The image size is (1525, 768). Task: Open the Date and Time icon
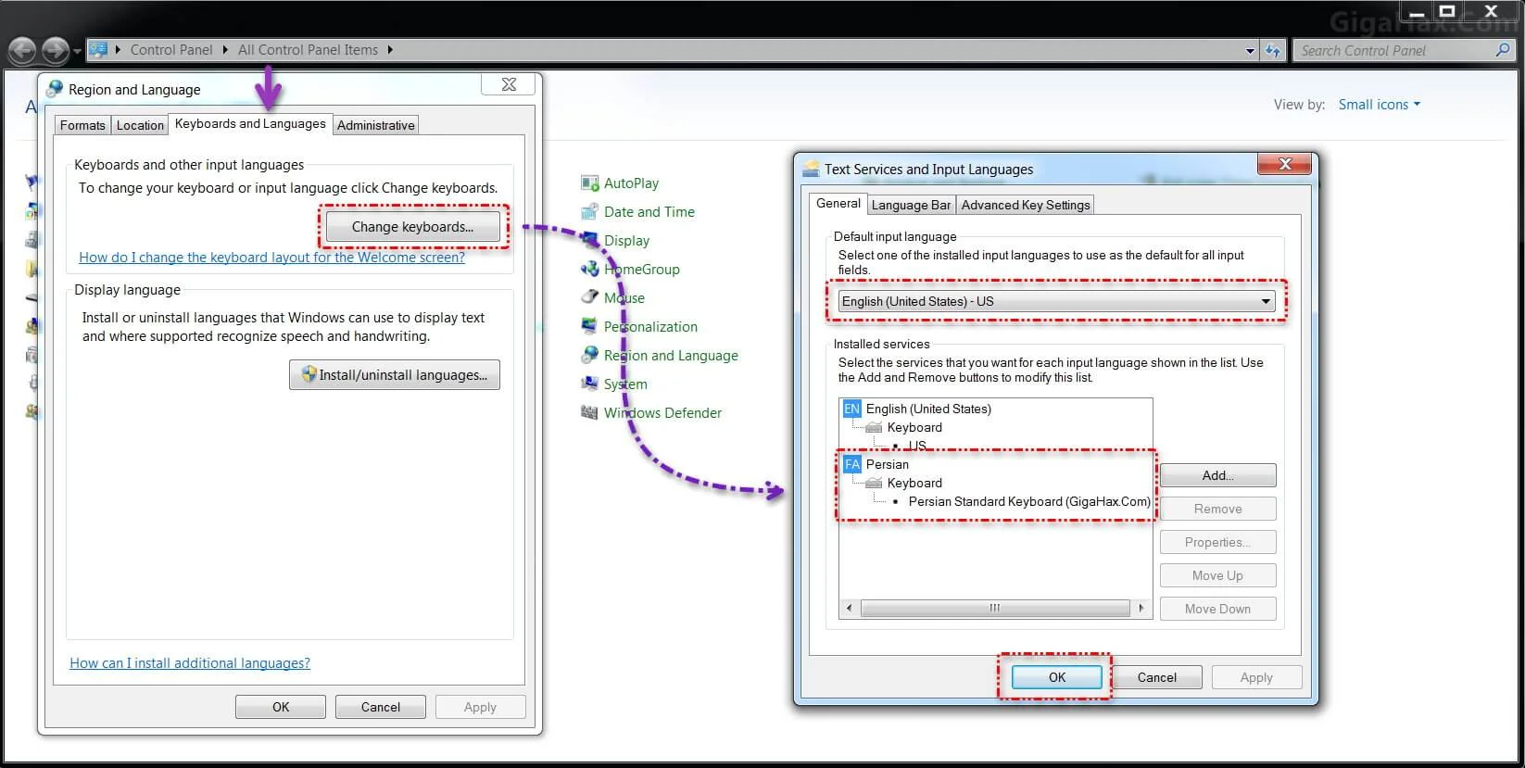click(589, 212)
